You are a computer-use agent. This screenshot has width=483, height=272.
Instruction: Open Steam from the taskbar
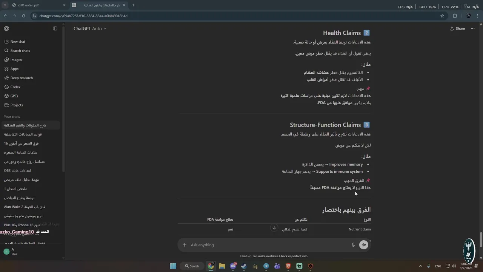pos(244,266)
